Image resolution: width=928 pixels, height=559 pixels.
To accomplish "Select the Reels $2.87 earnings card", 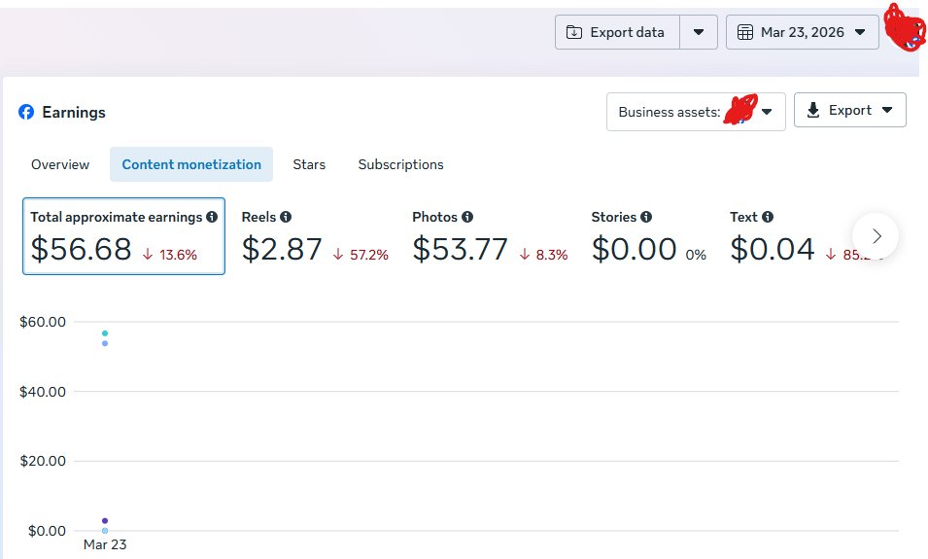I will 315,236.
